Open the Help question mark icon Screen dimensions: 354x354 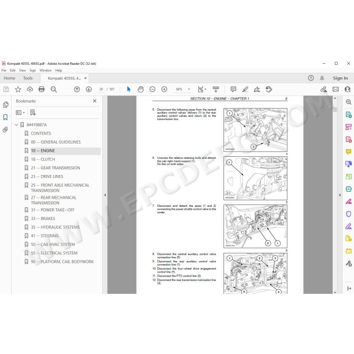(x=311, y=78)
